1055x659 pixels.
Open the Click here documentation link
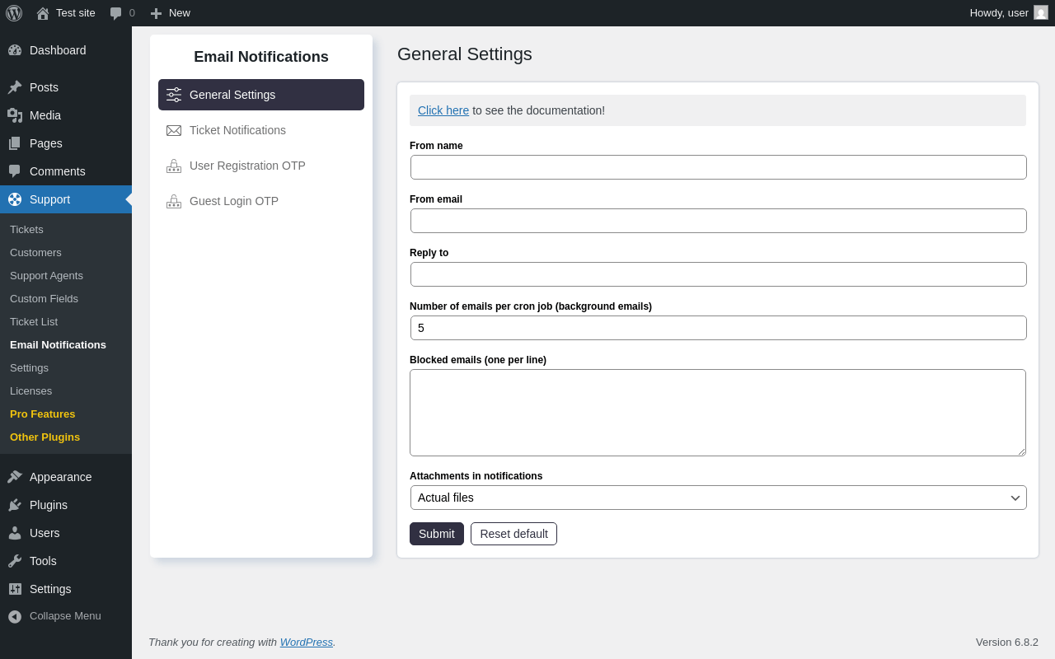pyautogui.click(x=443, y=110)
